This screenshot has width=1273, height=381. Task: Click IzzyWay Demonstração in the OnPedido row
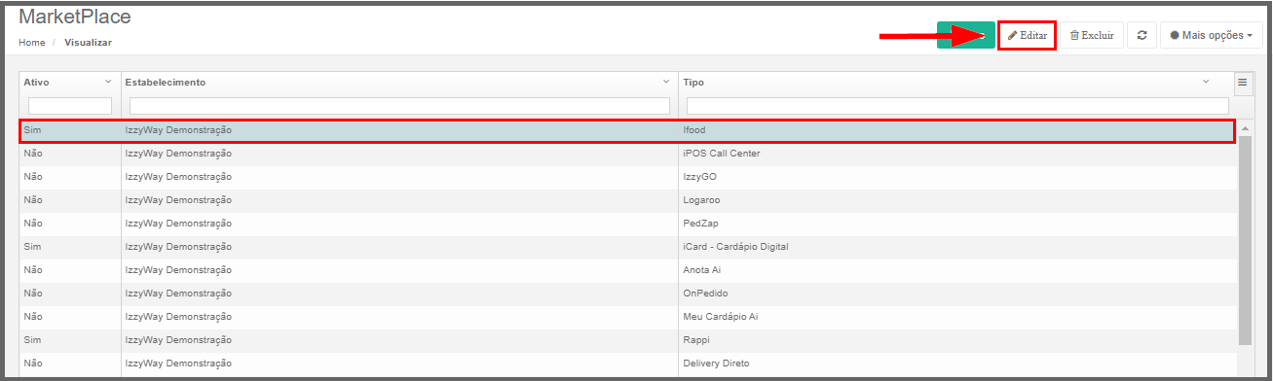click(x=178, y=294)
